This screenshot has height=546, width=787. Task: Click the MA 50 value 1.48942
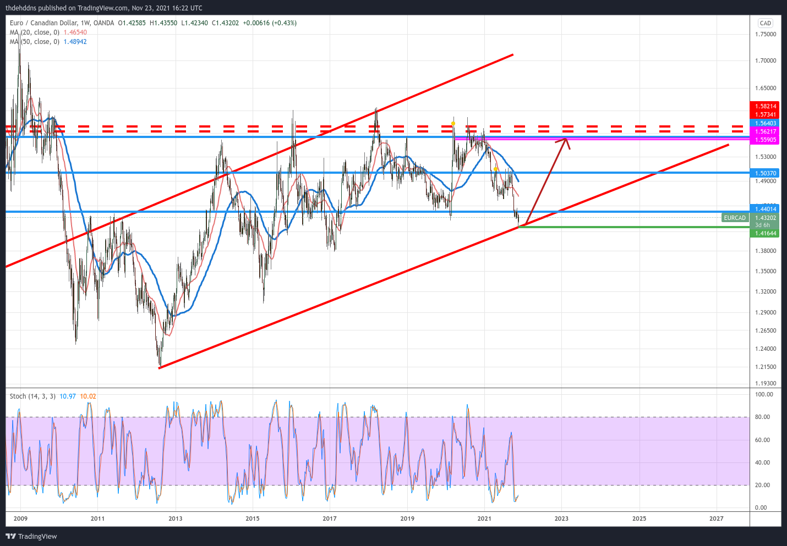point(75,42)
